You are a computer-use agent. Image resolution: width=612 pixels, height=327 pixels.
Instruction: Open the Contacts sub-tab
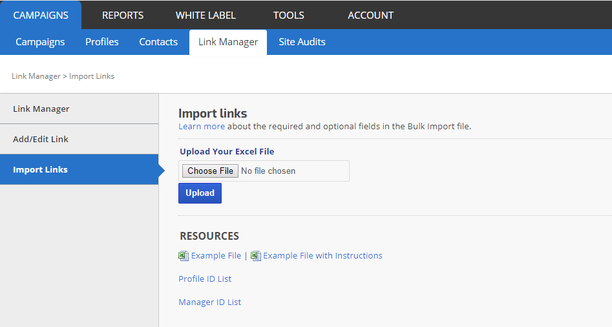[158, 42]
